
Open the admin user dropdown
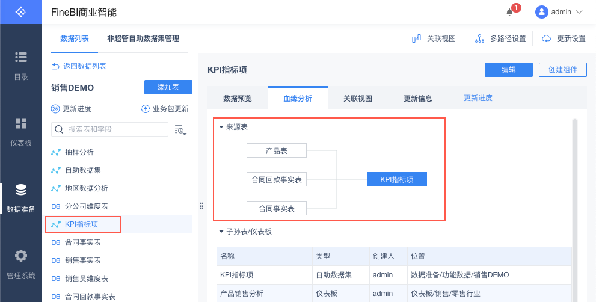(559, 12)
